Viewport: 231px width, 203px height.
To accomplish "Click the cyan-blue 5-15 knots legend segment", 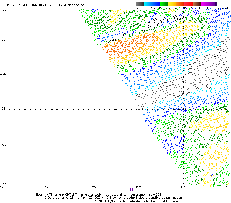I will [152, 4].
